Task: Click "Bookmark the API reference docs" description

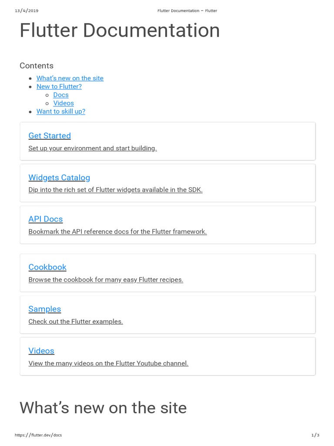Action: pos(117,232)
